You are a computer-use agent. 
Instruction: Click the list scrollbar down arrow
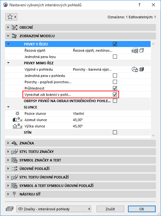153,136
